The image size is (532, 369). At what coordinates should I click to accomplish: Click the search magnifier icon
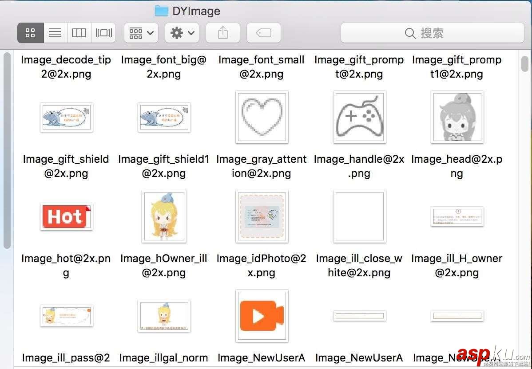tap(409, 33)
